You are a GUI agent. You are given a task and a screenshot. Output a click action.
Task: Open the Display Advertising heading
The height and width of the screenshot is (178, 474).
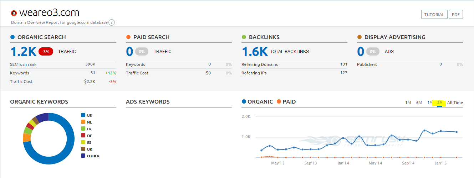tap(395, 37)
